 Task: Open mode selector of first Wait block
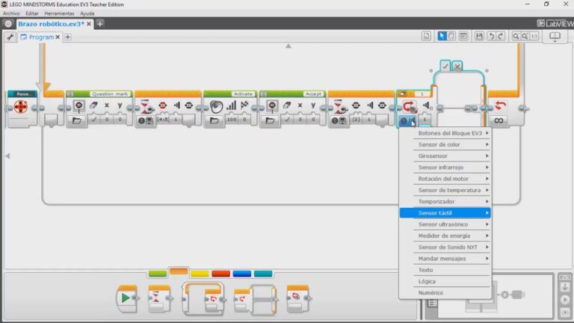coord(146,120)
